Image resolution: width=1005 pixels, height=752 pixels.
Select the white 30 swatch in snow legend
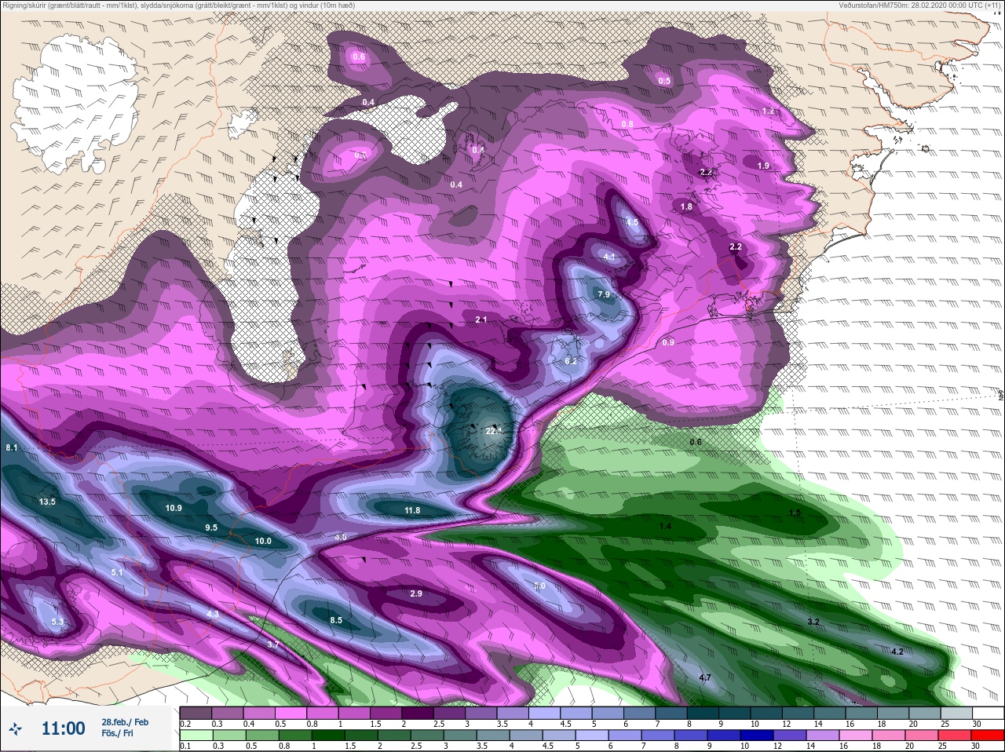click(x=987, y=713)
